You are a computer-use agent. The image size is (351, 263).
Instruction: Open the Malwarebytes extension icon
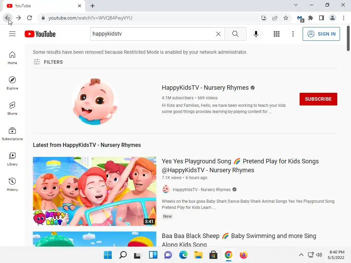coord(300,18)
